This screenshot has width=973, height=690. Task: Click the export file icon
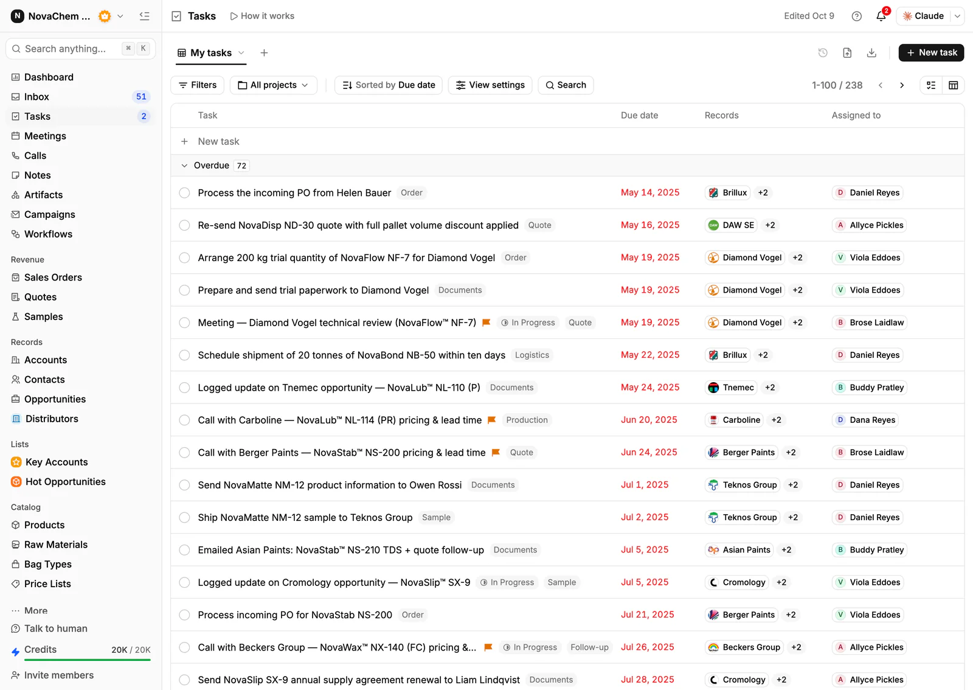coord(847,53)
